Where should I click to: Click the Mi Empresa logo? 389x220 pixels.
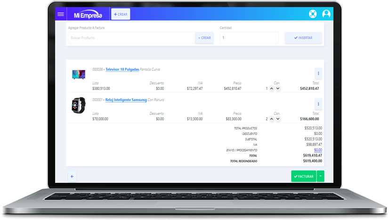pyautogui.click(x=88, y=15)
